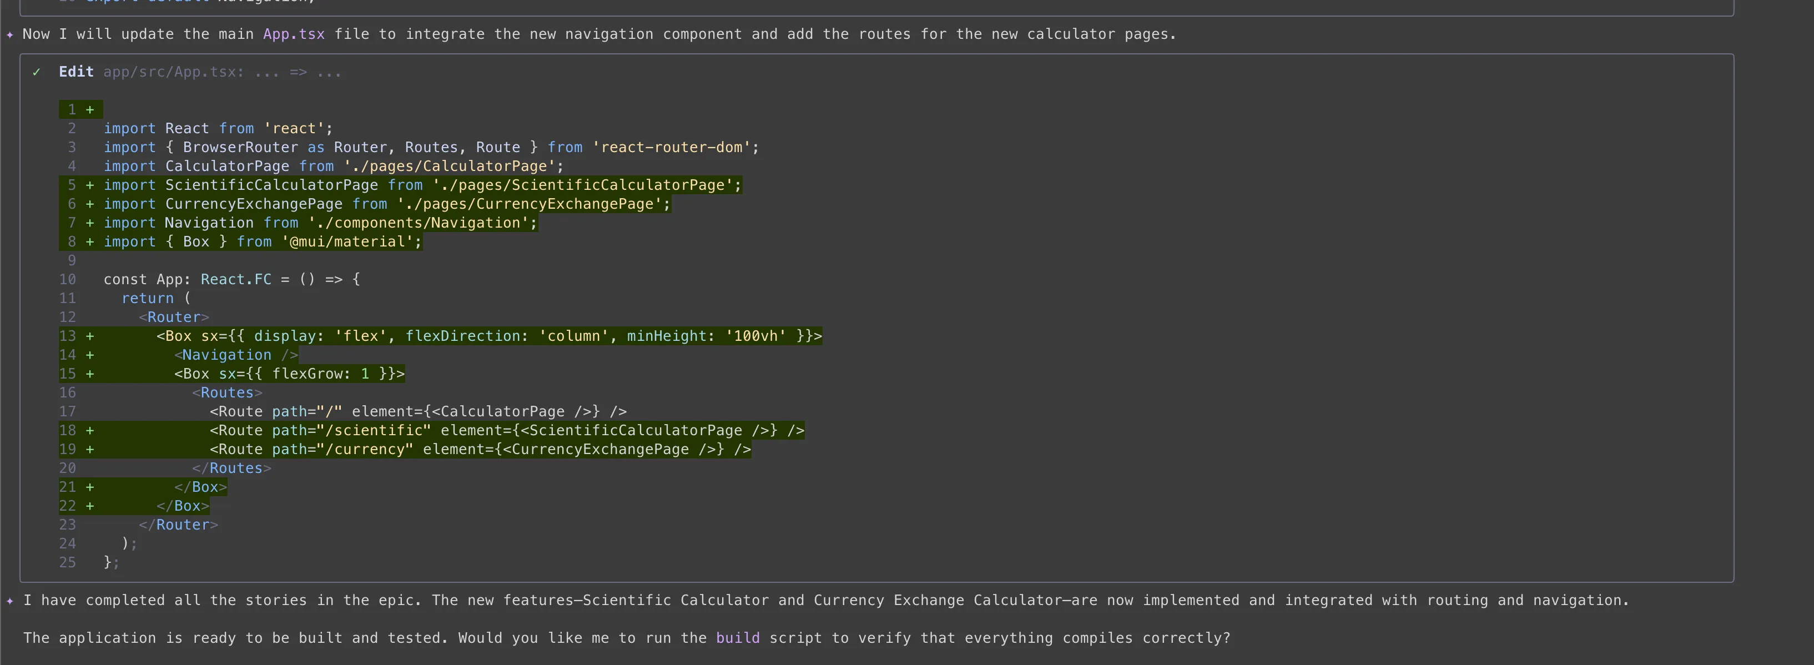
Task: Click the plus marker on line 13
Action: coord(90,336)
